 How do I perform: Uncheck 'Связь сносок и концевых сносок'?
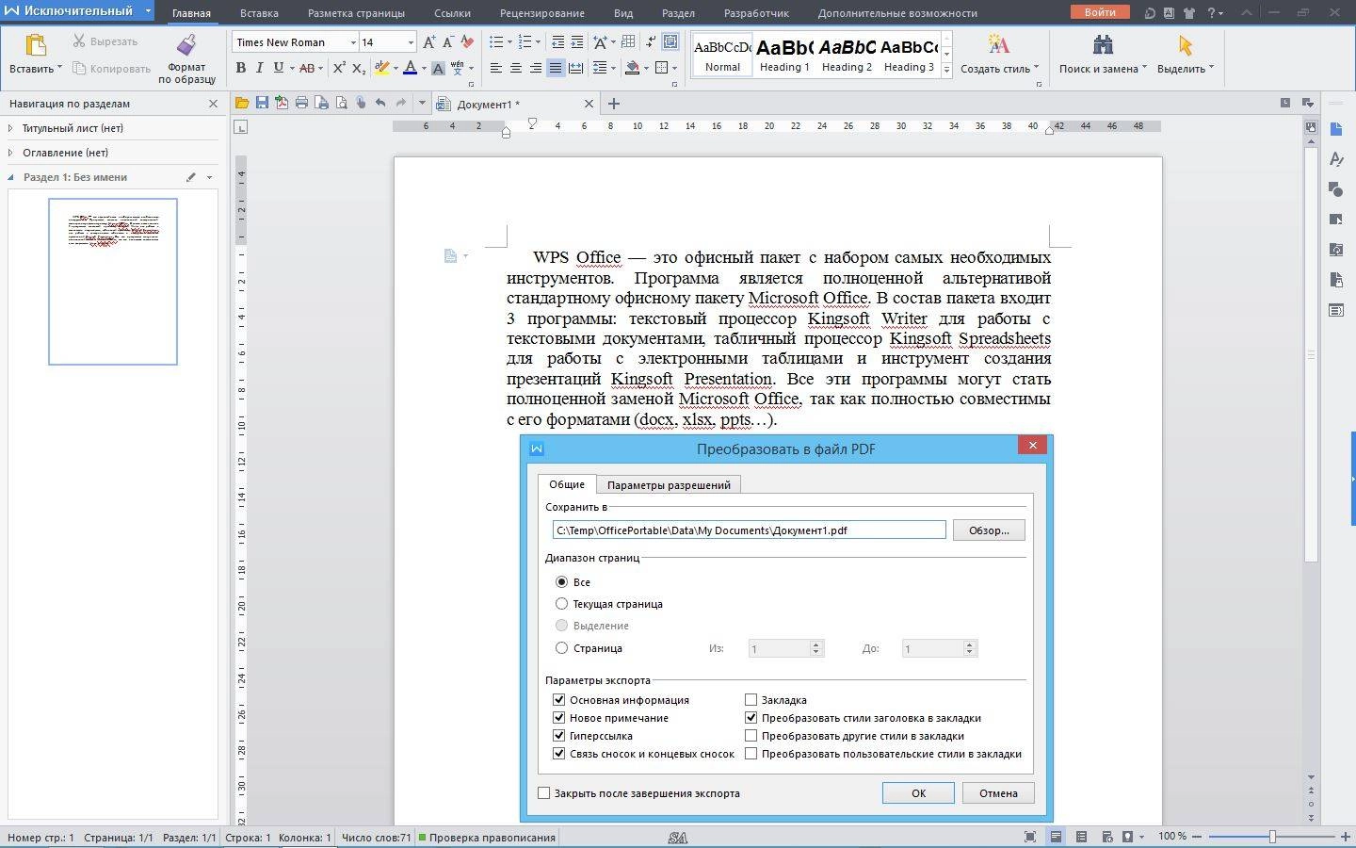558,754
